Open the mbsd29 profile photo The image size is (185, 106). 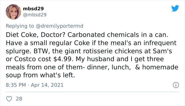coord(13,12)
